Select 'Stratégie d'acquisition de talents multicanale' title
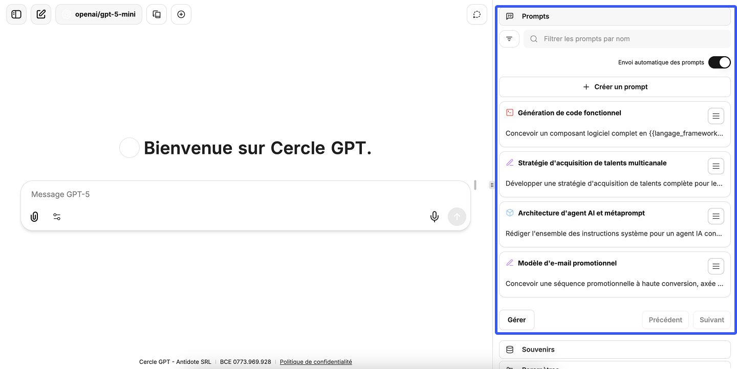Screen dimensions: 737x369 click(592, 163)
